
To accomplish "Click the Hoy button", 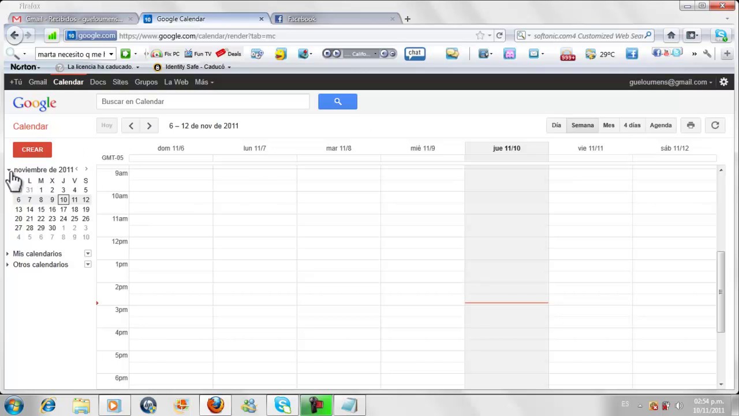I will pos(107,125).
